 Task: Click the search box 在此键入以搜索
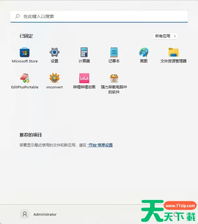99,16
